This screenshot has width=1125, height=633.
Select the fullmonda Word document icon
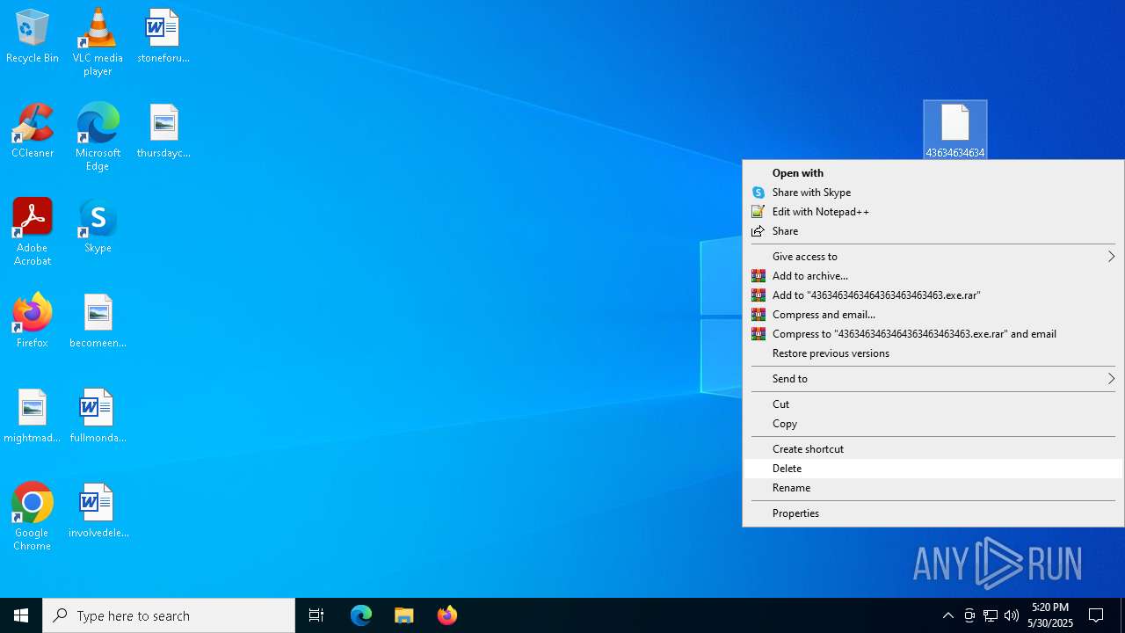pyautogui.click(x=98, y=417)
